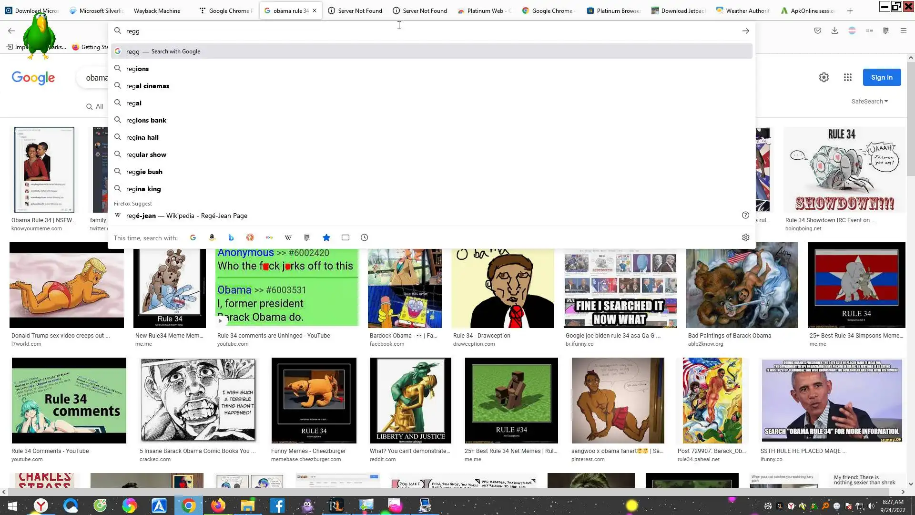The width and height of the screenshot is (915, 515).
Task: Search with Amazon one-off engine
Action: (x=212, y=237)
